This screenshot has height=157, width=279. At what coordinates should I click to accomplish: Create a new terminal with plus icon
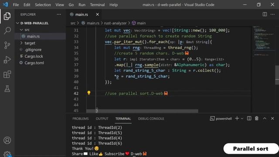click(x=237, y=118)
